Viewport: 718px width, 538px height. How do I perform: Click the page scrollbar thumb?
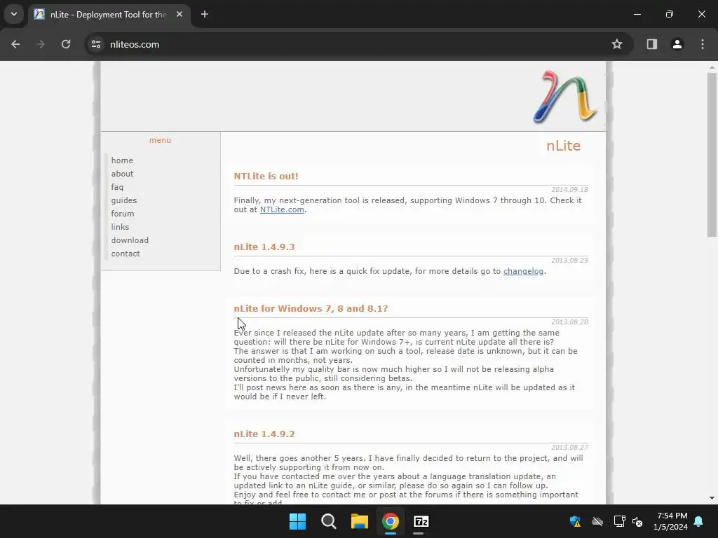(x=712, y=155)
